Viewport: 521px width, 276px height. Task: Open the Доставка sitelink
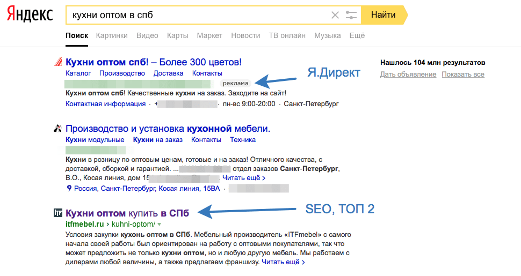point(169,73)
